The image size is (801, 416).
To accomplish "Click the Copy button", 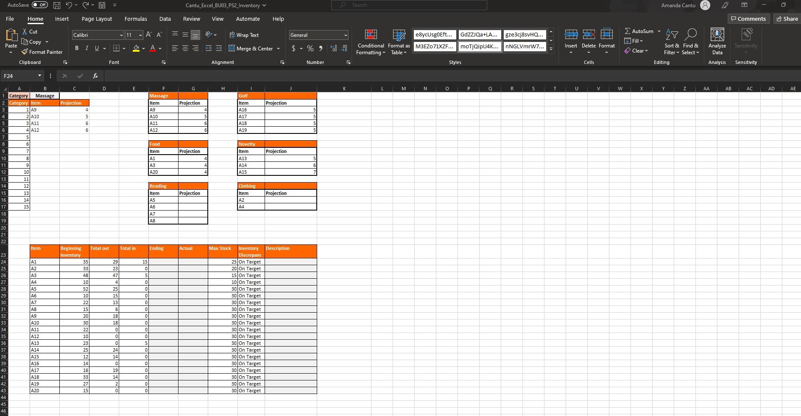I will pos(32,42).
